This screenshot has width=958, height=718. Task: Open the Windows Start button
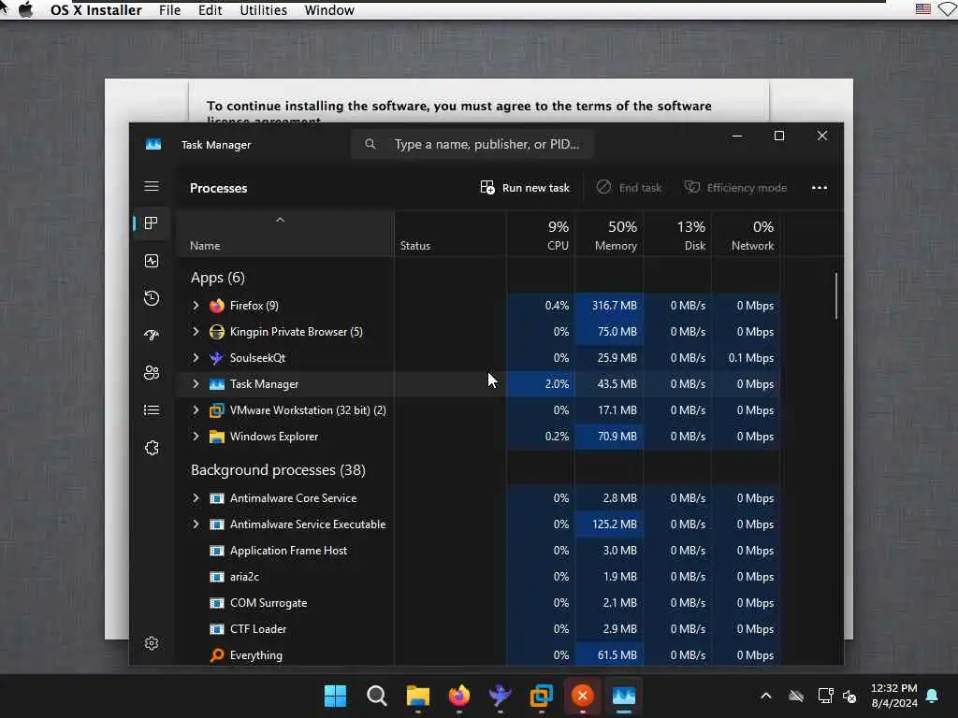335,696
